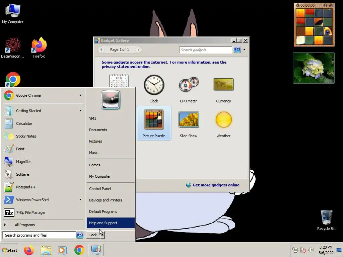The width and height of the screenshot is (343, 257).
Task: Open File Explorer from the taskbar
Action: 46,250
